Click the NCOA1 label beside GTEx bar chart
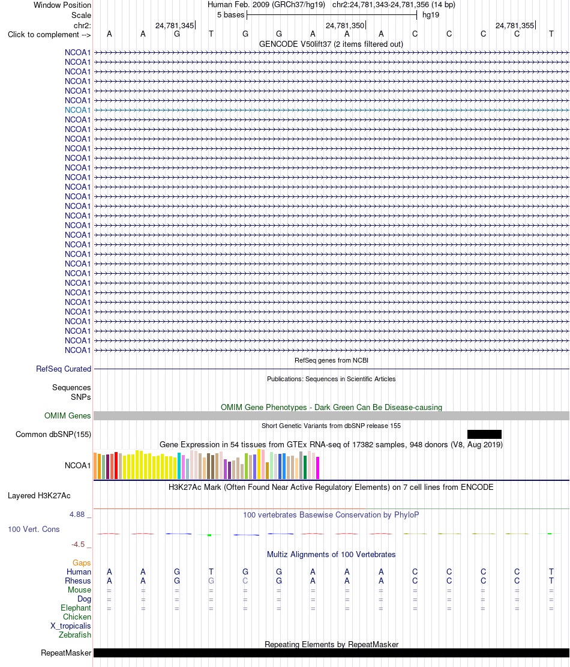570x667 pixels. (x=78, y=465)
